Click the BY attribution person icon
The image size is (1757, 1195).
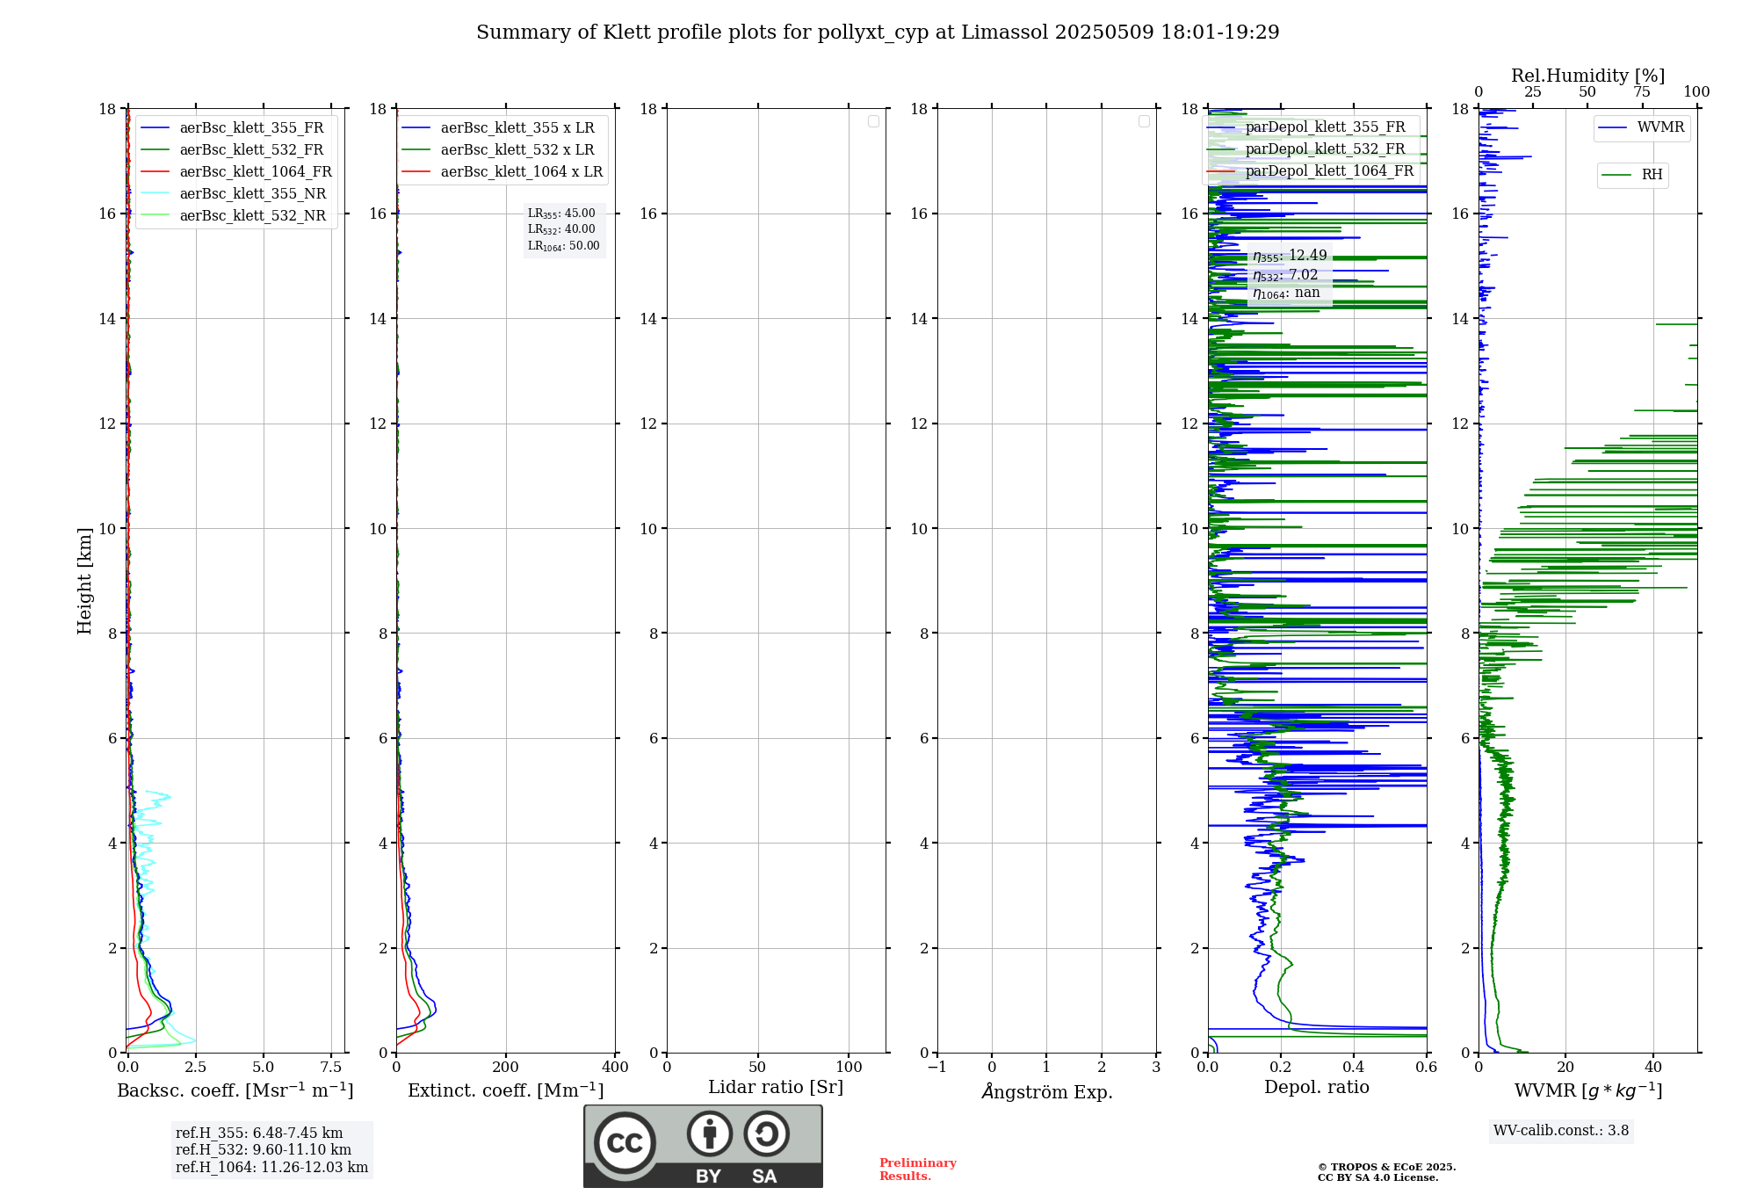pos(709,1133)
